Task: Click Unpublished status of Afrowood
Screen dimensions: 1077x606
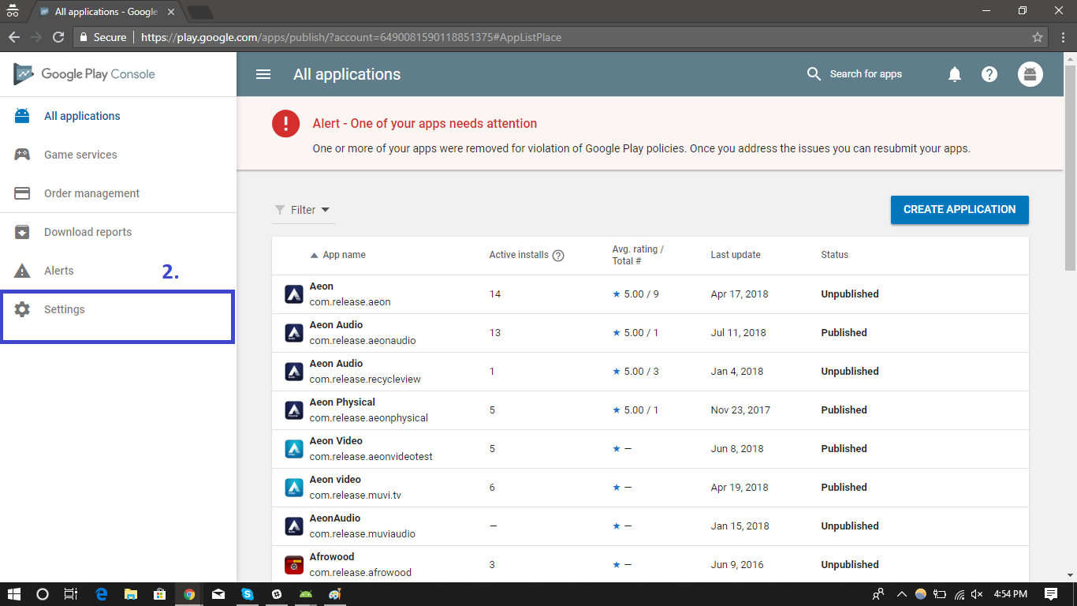Action: click(850, 565)
